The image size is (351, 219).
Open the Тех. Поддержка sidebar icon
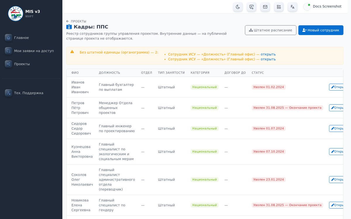pyautogui.click(x=8, y=93)
